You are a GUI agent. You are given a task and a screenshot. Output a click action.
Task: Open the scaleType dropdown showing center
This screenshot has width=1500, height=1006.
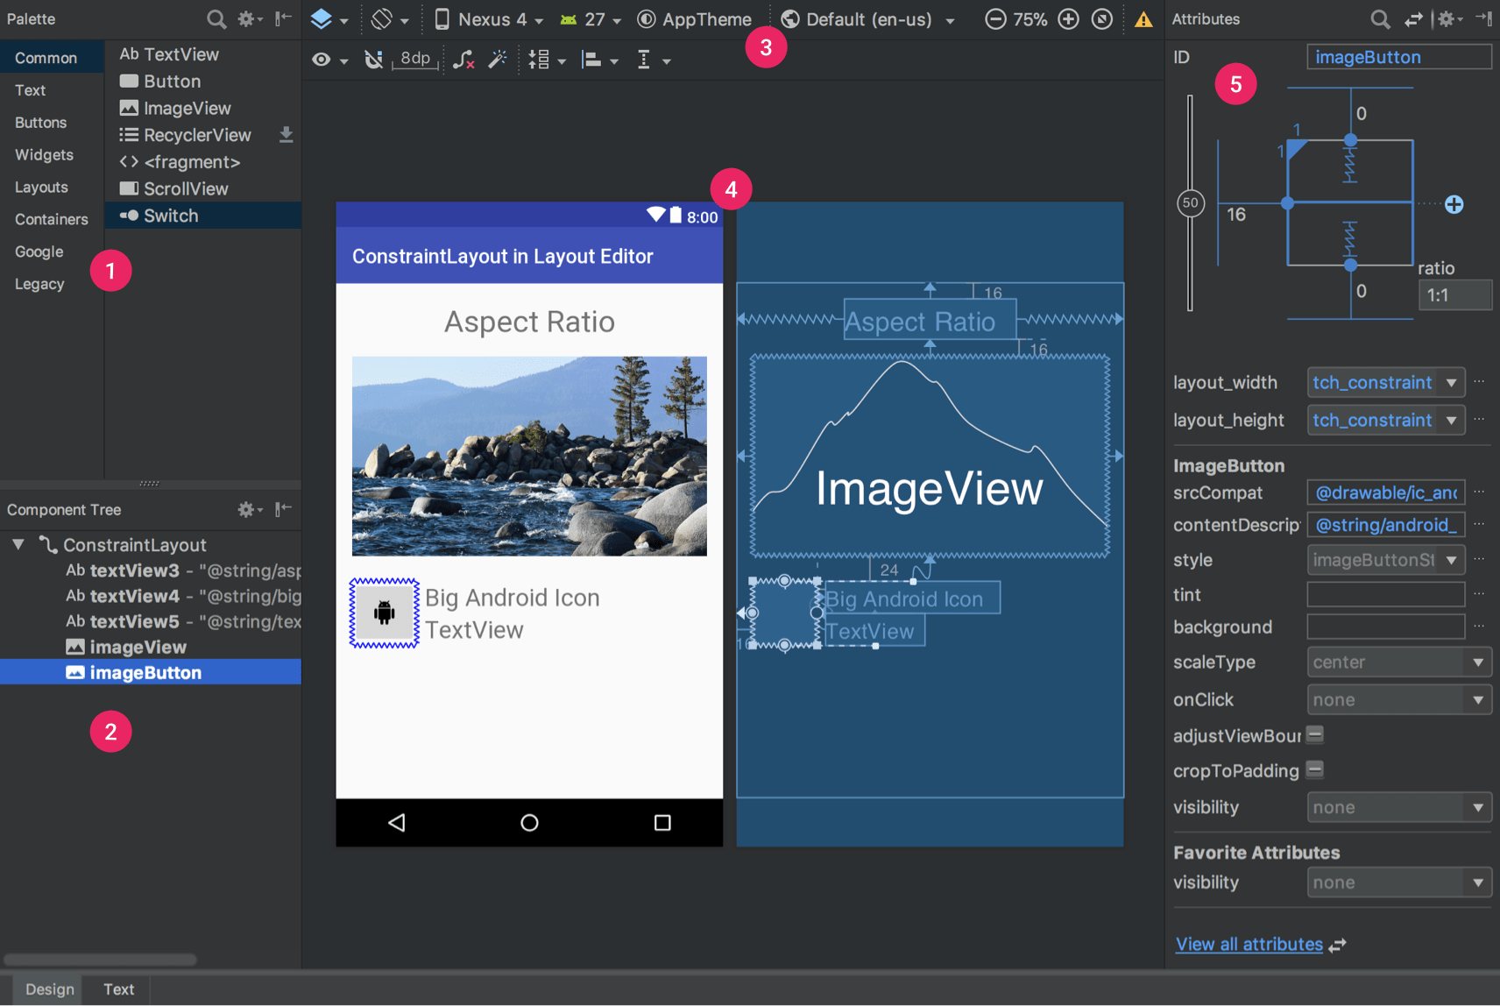click(x=1398, y=662)
